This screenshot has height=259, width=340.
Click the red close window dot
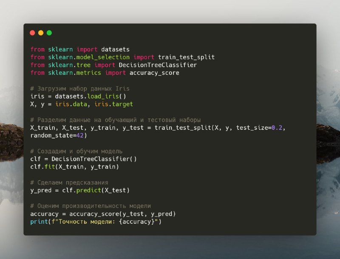click(x=32, y=33)
